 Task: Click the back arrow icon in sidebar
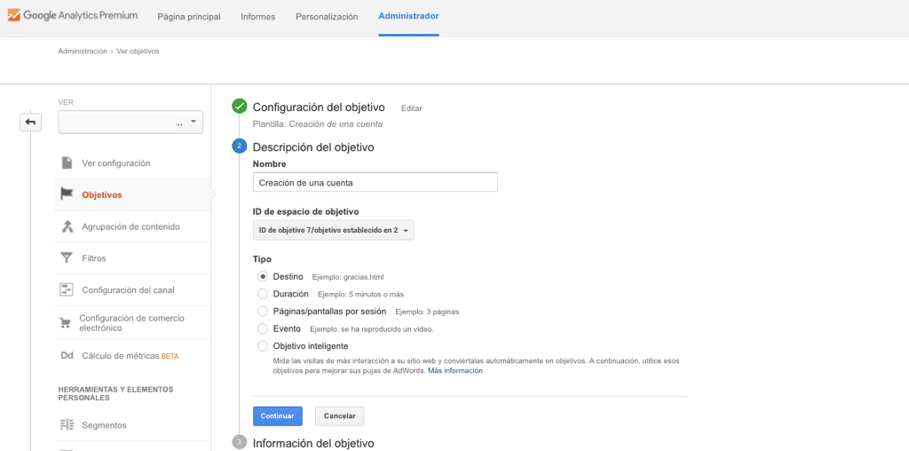(x=31, y=123)
